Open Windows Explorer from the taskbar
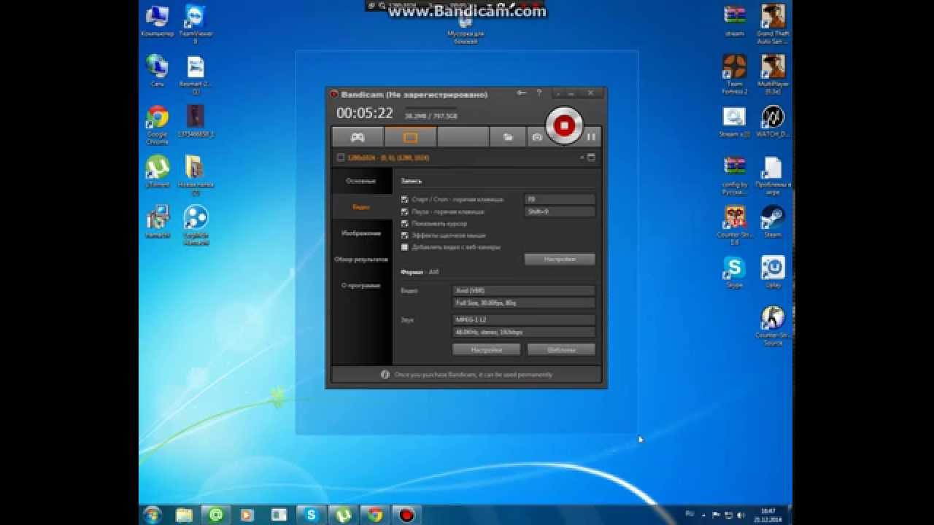934x525 pixels. [185, 515]
